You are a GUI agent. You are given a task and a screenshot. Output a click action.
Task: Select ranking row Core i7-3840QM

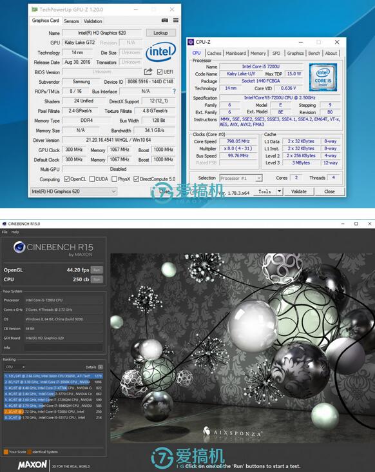(x=53, y=406)
